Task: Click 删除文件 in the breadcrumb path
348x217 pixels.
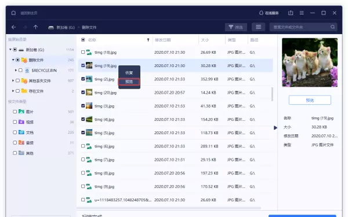Action: tap(89, 27)
